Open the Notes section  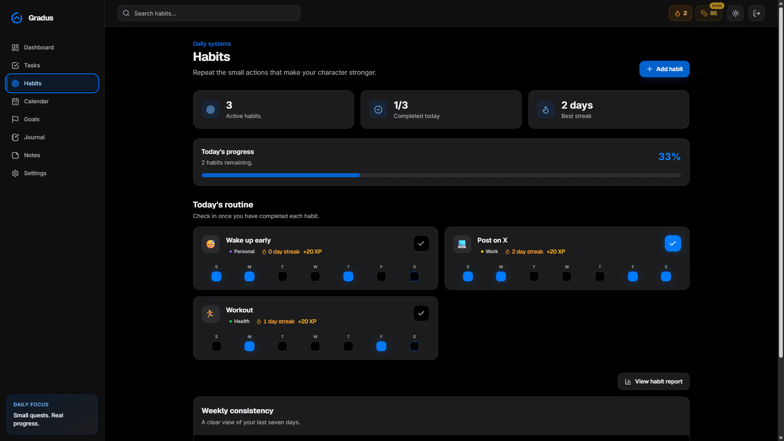coord(52,155)
